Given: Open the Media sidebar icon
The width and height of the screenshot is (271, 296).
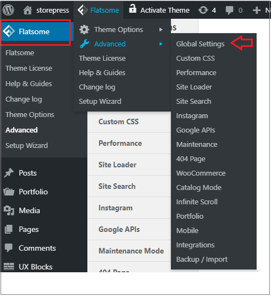Looking at the screenshot, I should point(9,210).
